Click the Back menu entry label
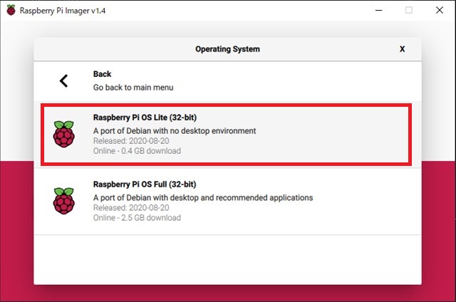Viewport: 456px width, 302px height. click(x=102, y=74)
